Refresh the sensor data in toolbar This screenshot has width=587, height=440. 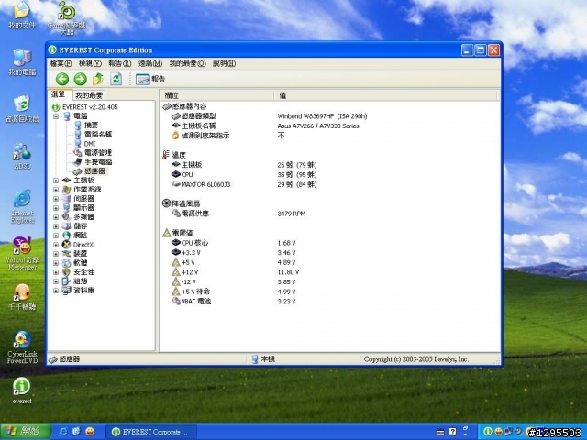coord(116,79)
